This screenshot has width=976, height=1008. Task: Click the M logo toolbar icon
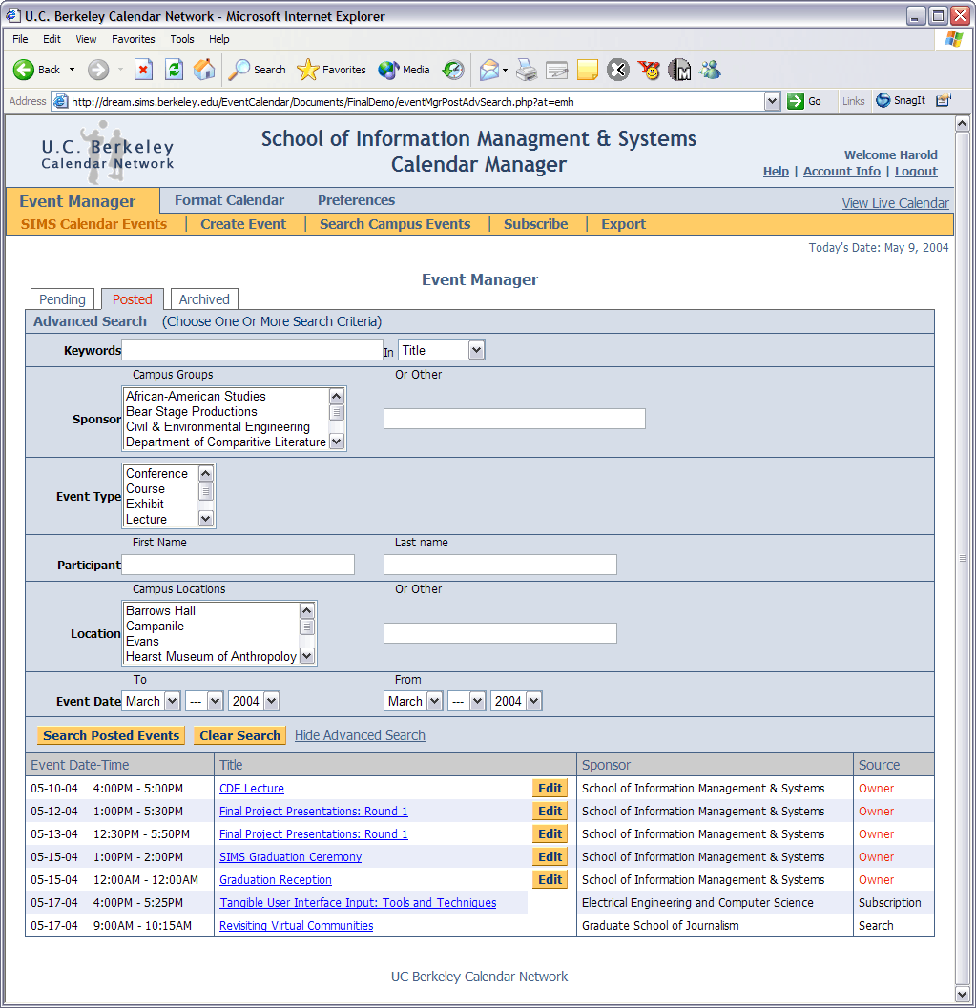coord(679,70)
